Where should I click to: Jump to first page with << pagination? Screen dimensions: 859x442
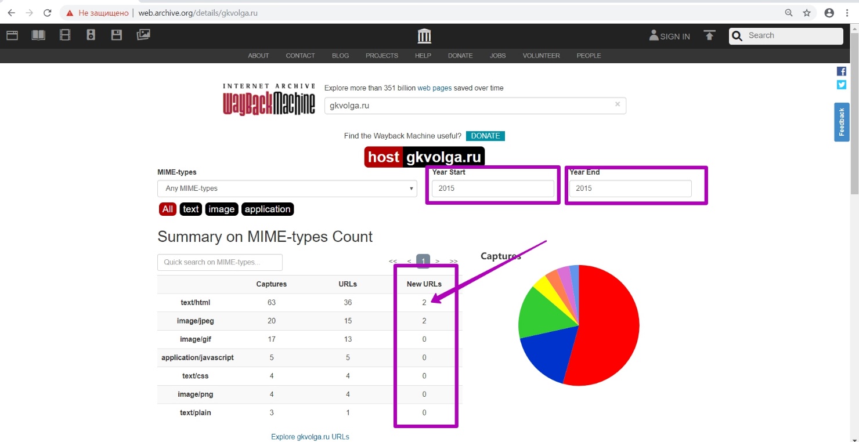pyautogui.click(x=393, y=262)
